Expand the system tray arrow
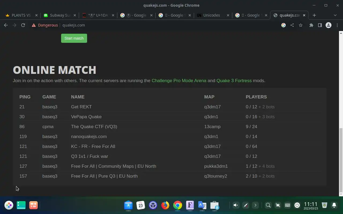 (x=255, y=205)
